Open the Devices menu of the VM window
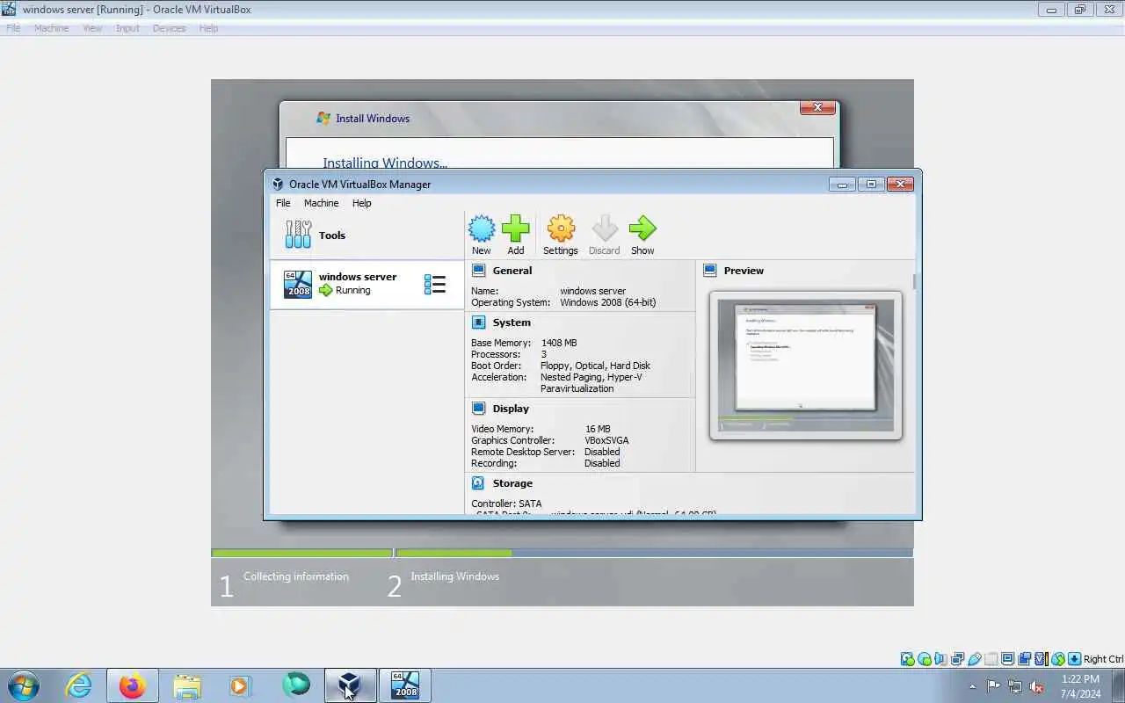 pos(169,28)
